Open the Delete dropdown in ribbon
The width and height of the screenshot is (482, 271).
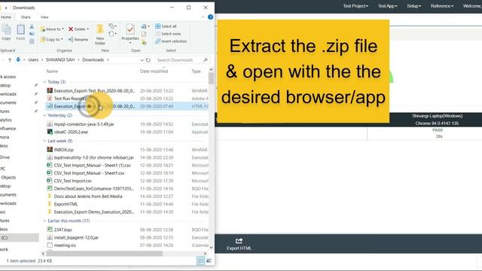pos(88,29)
